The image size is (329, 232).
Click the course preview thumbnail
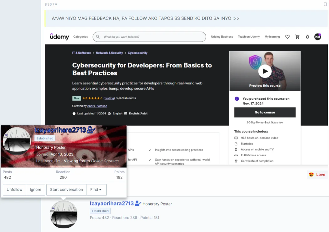(x=265, y=71)
